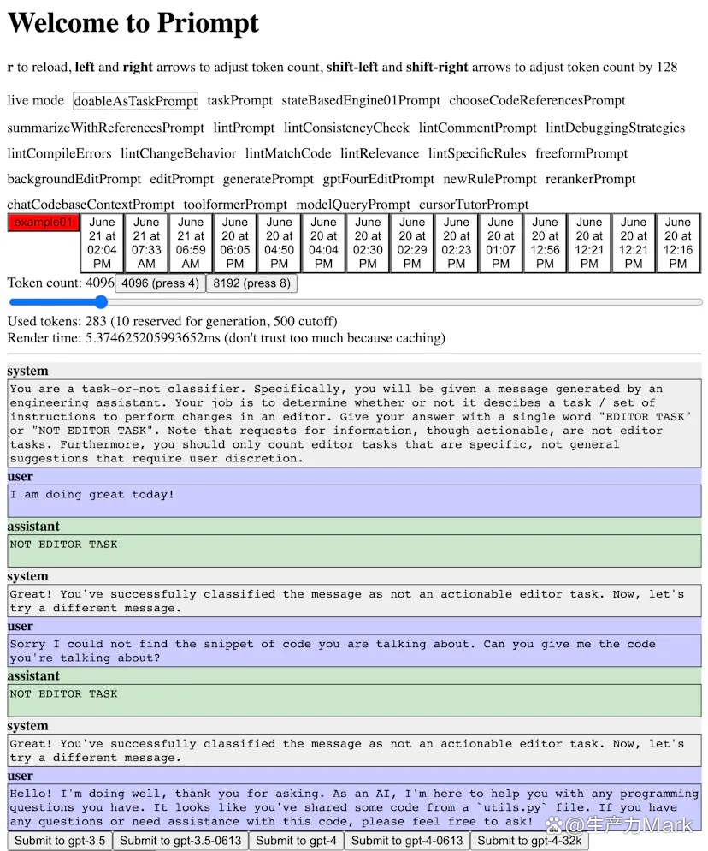This screenshot has width=708, height=851.
Task: Submit to gpt-3.5
Action: [60, 841]
